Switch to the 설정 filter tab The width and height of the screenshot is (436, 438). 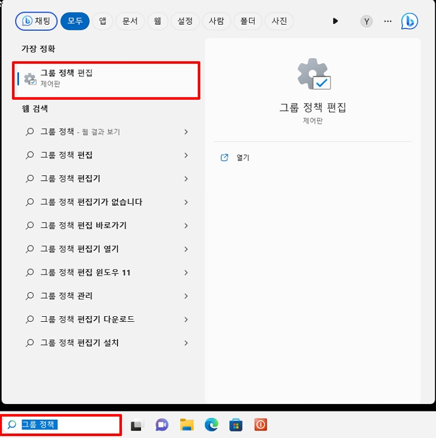pos(185,21)
